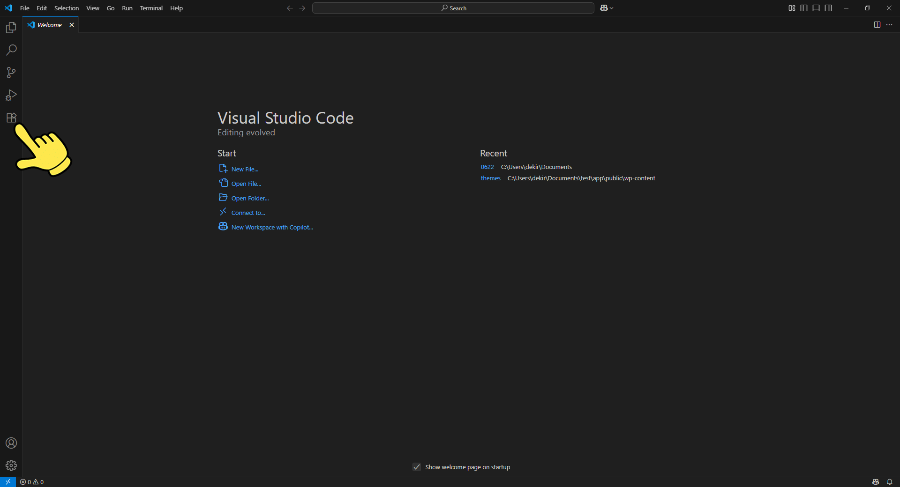Toggle the secondary side bar
The width and height of the screenshot is (900, 487).
[828, 8]
